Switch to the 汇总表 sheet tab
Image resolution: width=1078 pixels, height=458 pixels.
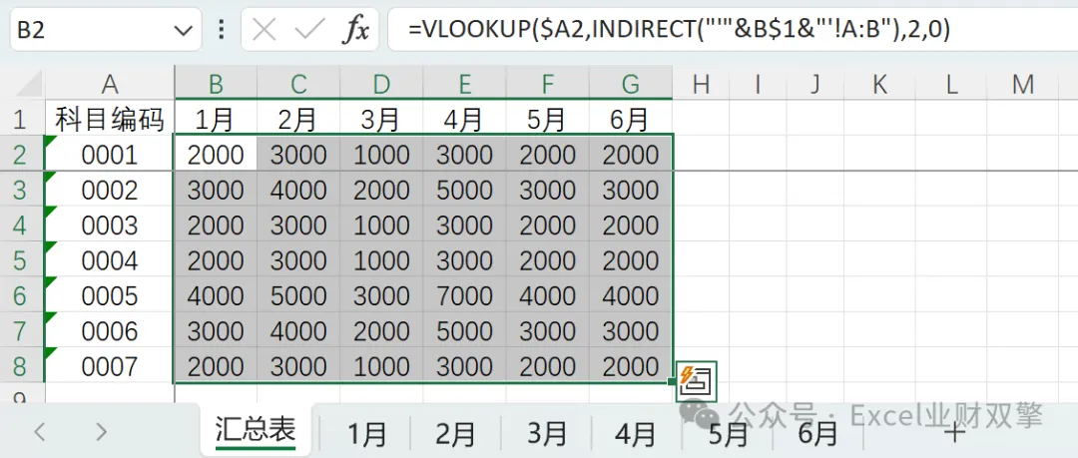point(256,430)
